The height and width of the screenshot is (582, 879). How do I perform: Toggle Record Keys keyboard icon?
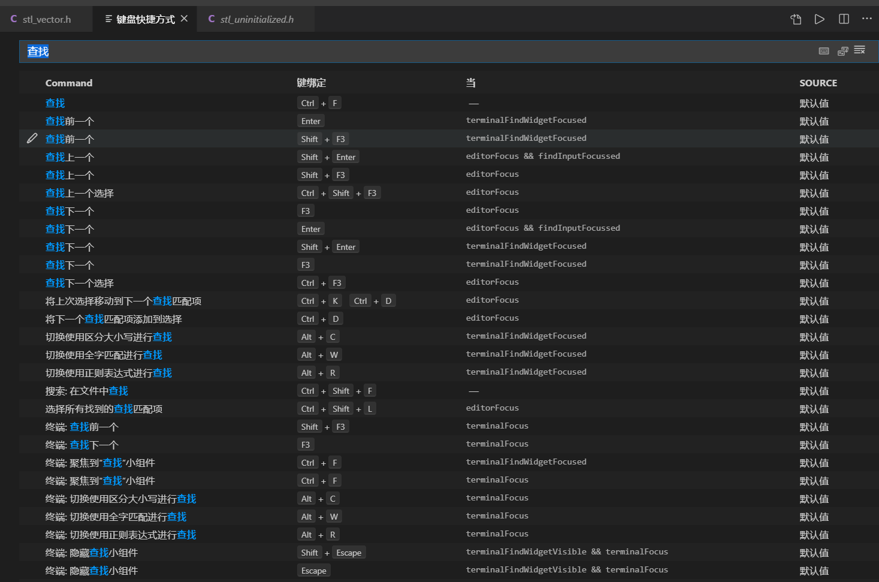click(x=823, y=51)
